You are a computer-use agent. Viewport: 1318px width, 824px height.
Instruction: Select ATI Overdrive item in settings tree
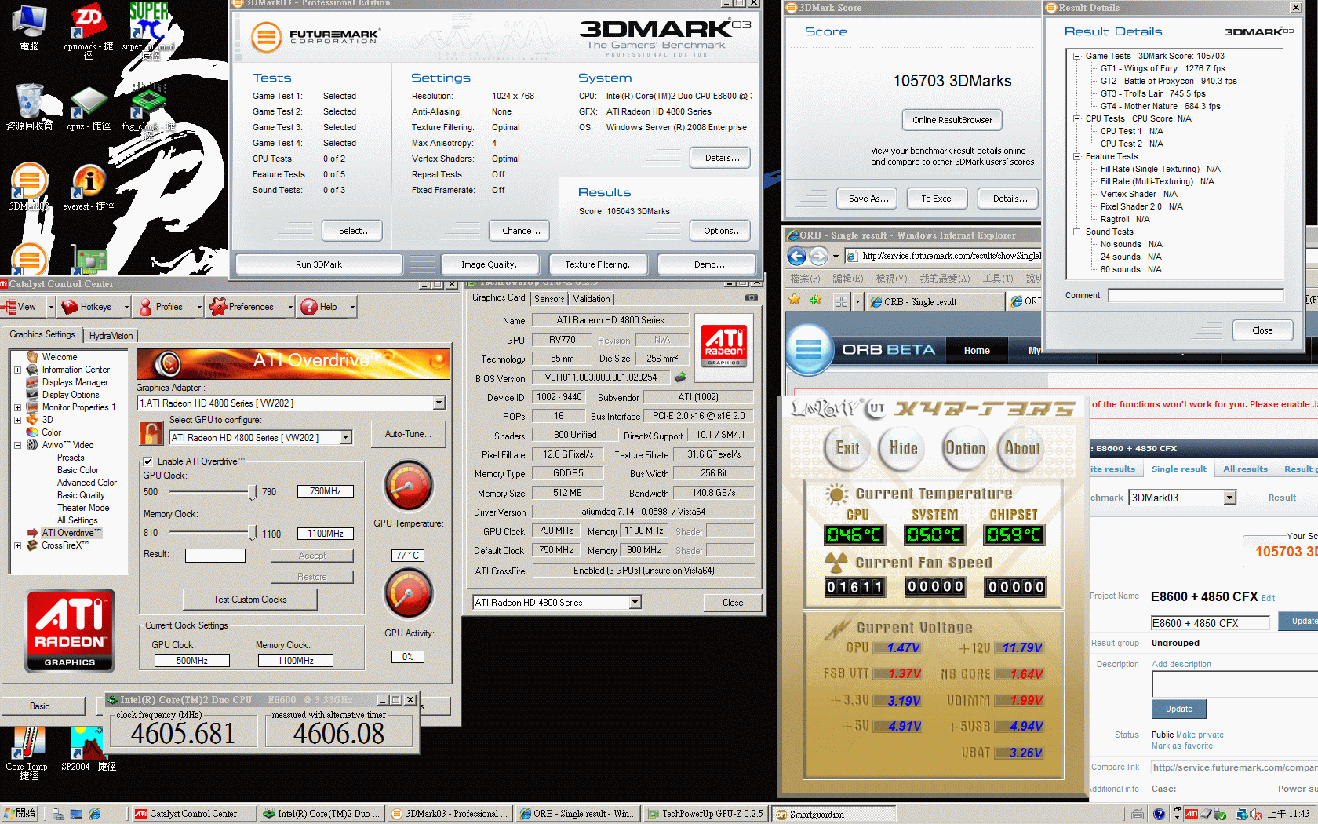(71, 533)
